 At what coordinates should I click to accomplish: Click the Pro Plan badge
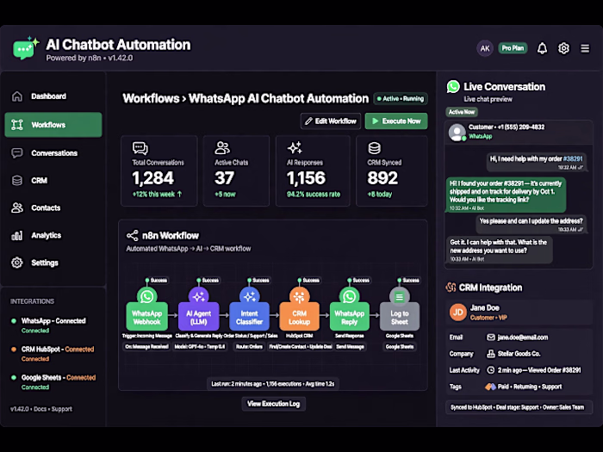[513, 48]
